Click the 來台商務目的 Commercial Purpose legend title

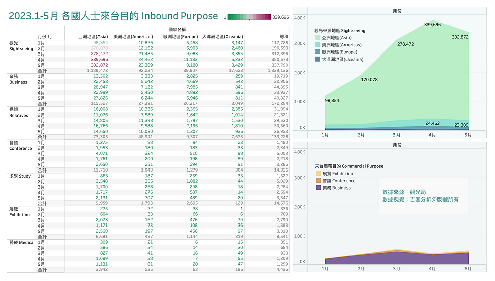pyautogui.click(x=349, y=166)
